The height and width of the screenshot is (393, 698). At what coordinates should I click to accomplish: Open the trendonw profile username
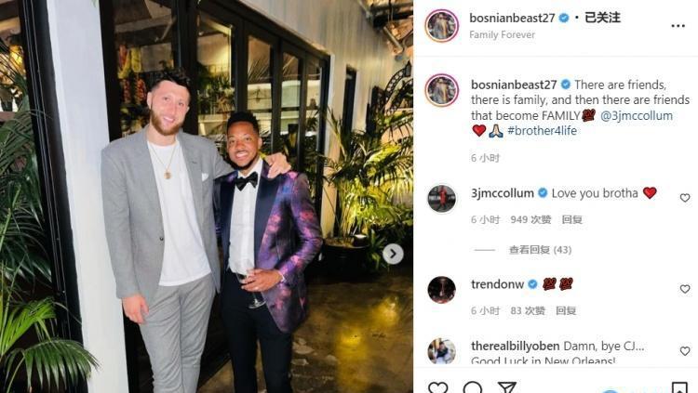[x=497, y=284]
